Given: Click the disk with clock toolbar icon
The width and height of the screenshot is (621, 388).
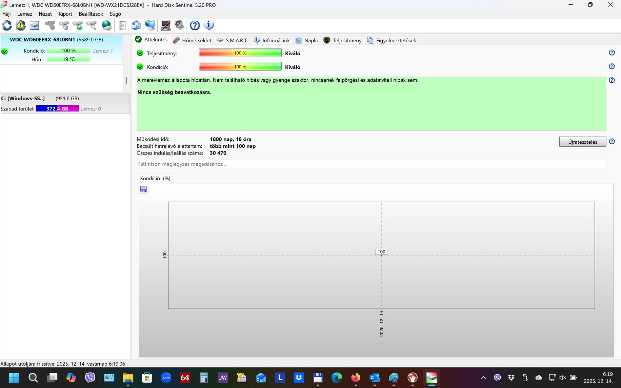Looking at the screenshot, I should click(x=64, y=25).
